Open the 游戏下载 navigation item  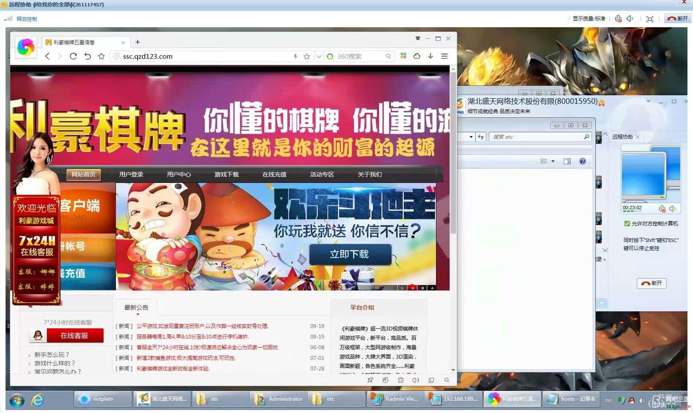[227, 174]
